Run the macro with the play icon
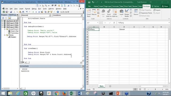Image resolution: width=171 pixels, height=96 pixels. [x=33, y=12]
